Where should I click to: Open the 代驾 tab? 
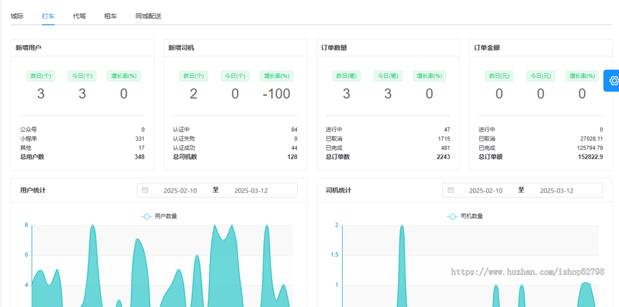tap(79, 16)
